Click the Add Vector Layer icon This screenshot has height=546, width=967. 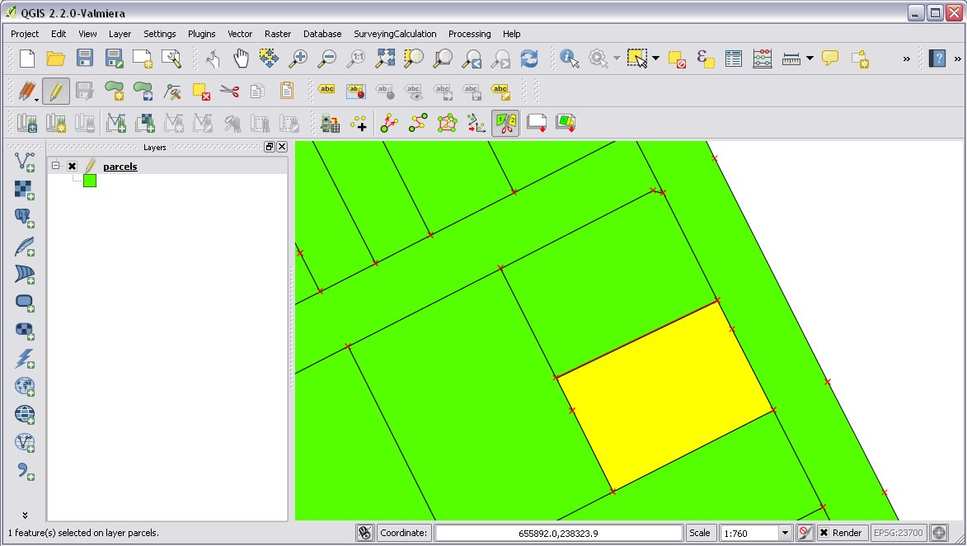25,161
